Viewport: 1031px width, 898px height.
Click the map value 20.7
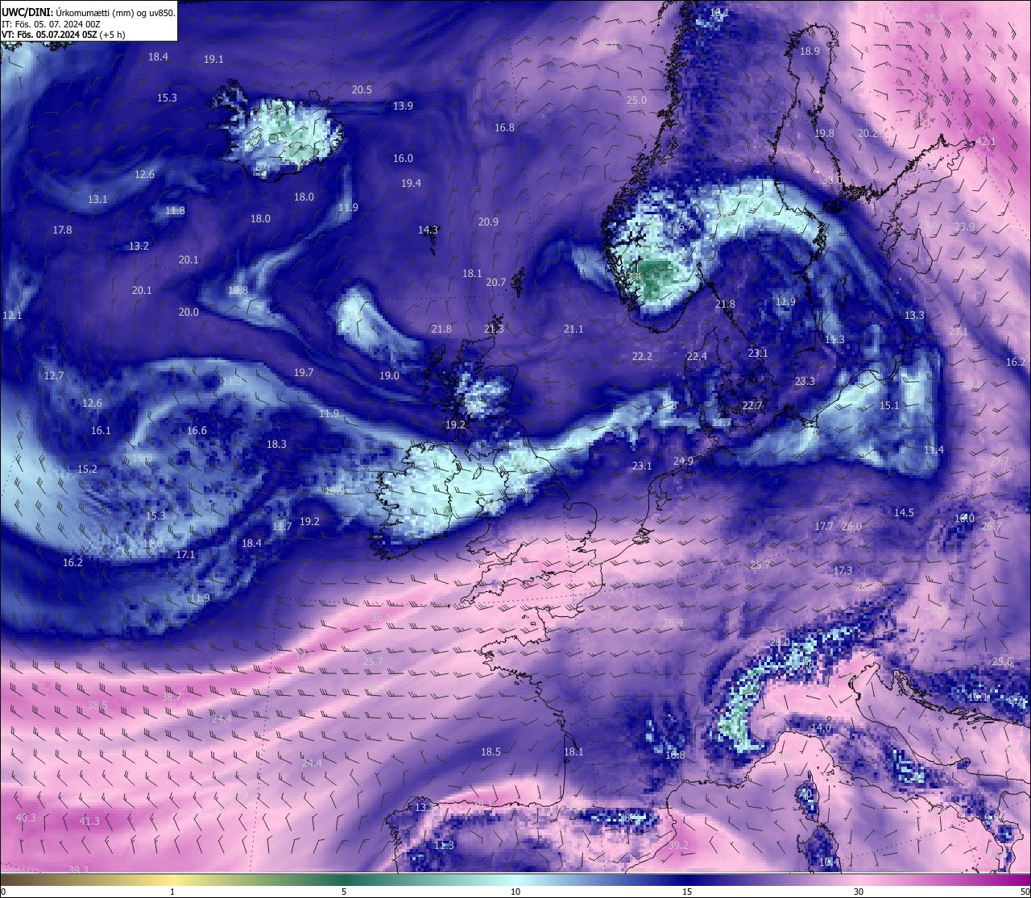click(496, 282)
